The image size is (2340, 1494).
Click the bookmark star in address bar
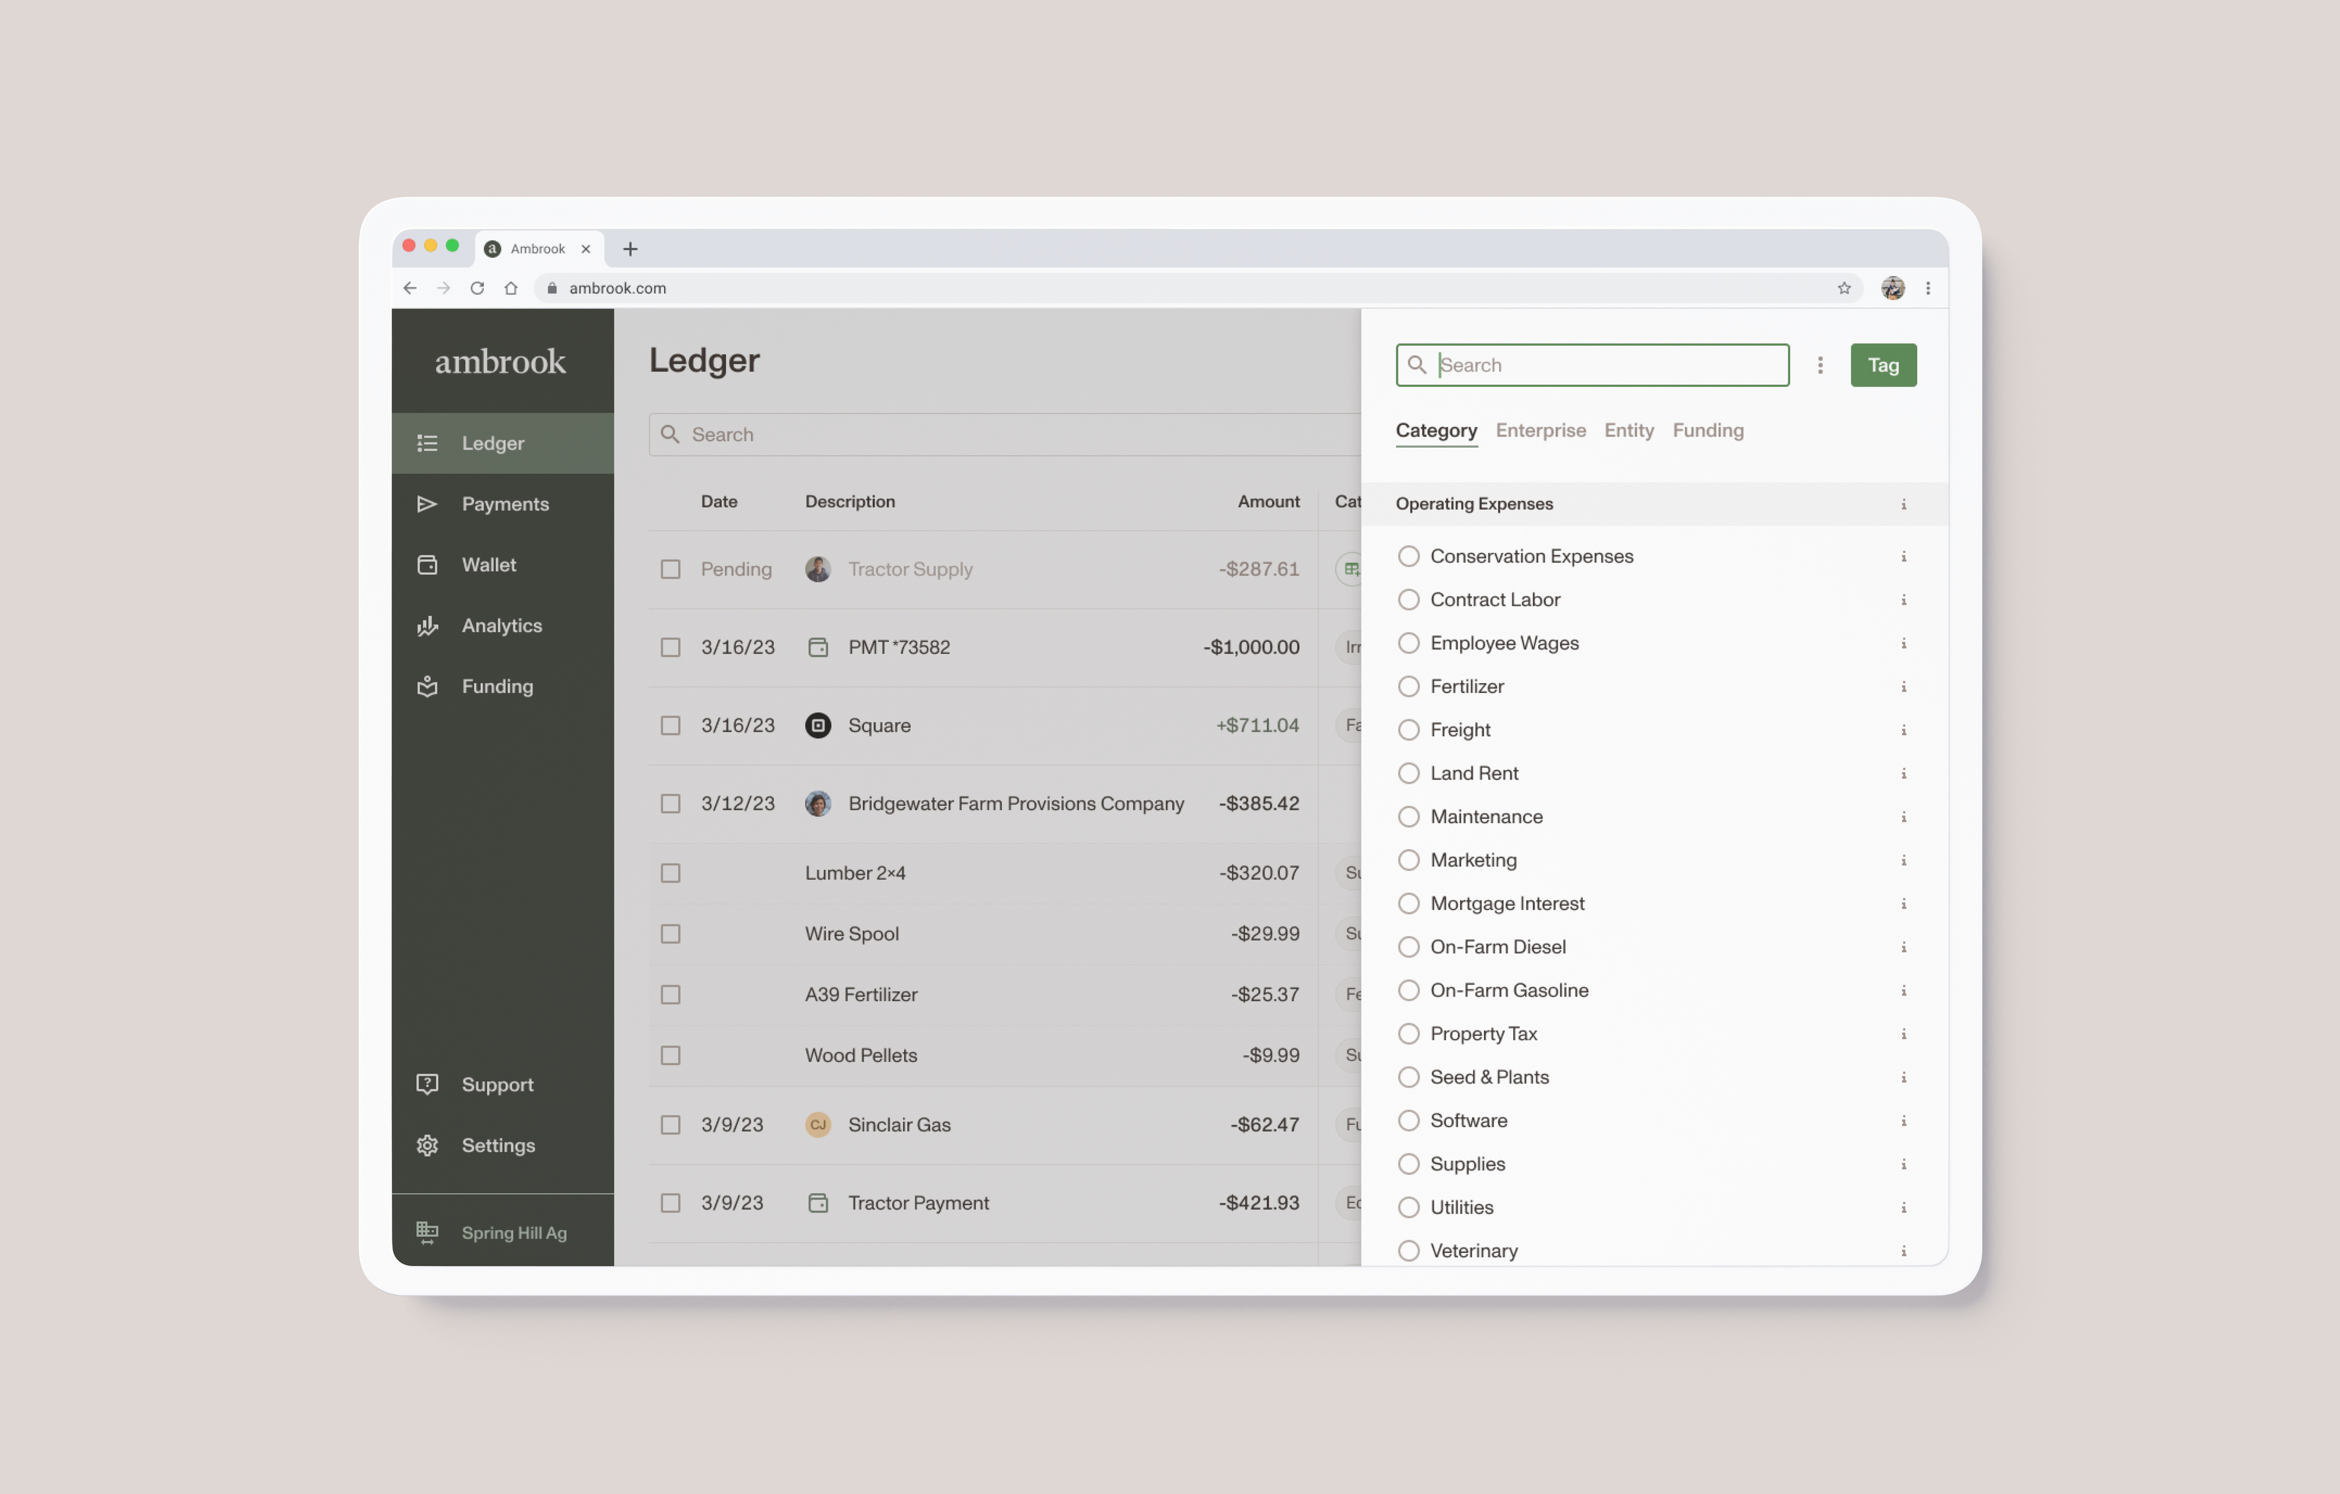coord(1843,289)
